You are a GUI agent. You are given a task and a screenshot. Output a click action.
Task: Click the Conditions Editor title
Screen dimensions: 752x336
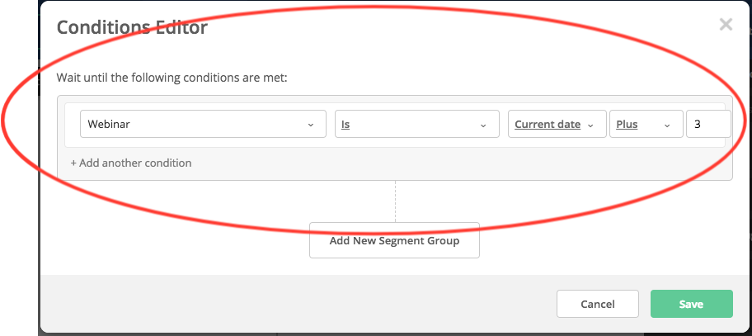click(132, 27)
